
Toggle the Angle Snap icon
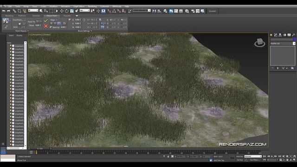(x=114, y=11)
